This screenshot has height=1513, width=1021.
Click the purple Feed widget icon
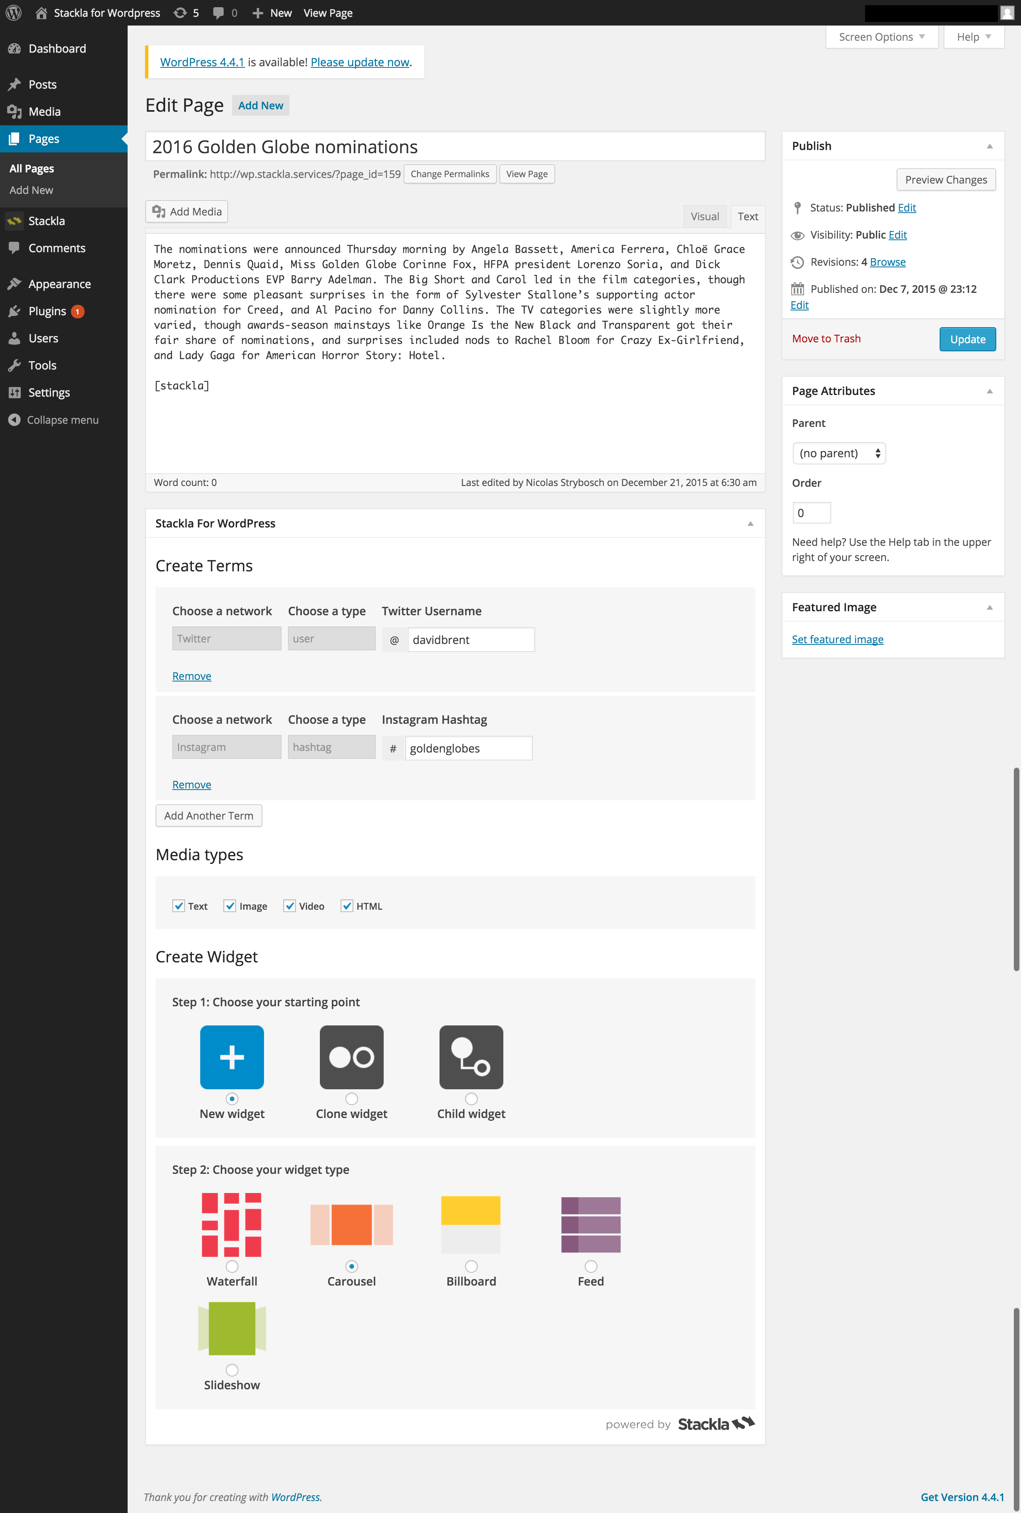590,1224
